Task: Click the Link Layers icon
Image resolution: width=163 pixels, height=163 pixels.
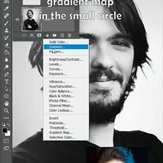Action: (24, 35)
